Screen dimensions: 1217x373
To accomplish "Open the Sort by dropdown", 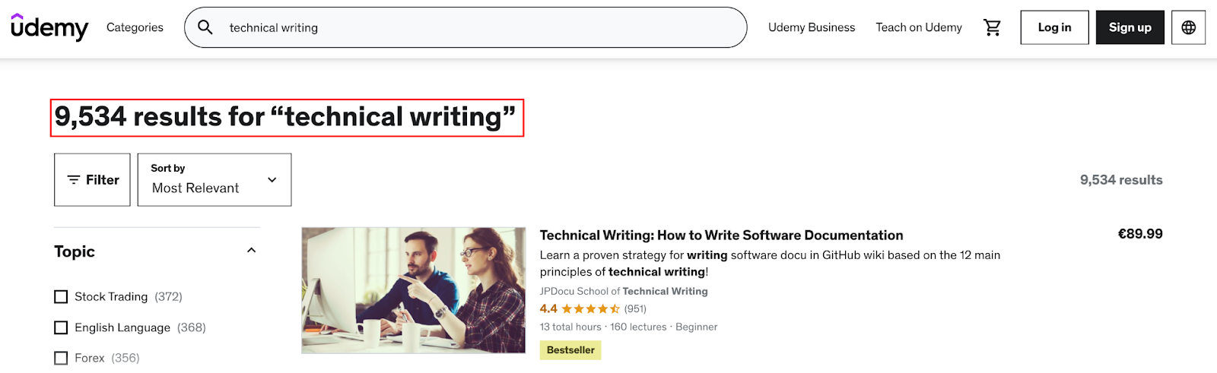I will click(x=214, y=180).
